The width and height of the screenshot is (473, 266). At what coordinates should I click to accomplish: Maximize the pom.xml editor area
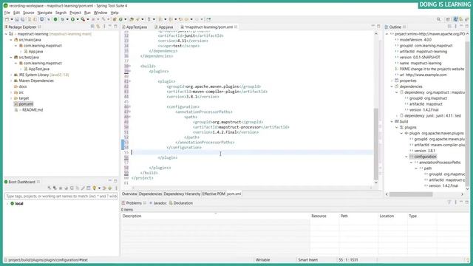pyautogui.click(x=379, y=27)
